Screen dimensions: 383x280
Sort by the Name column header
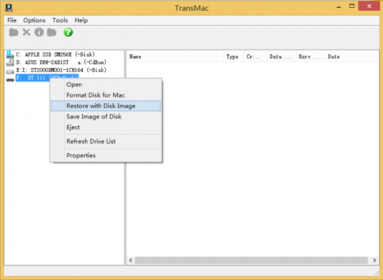pos(175,57)
